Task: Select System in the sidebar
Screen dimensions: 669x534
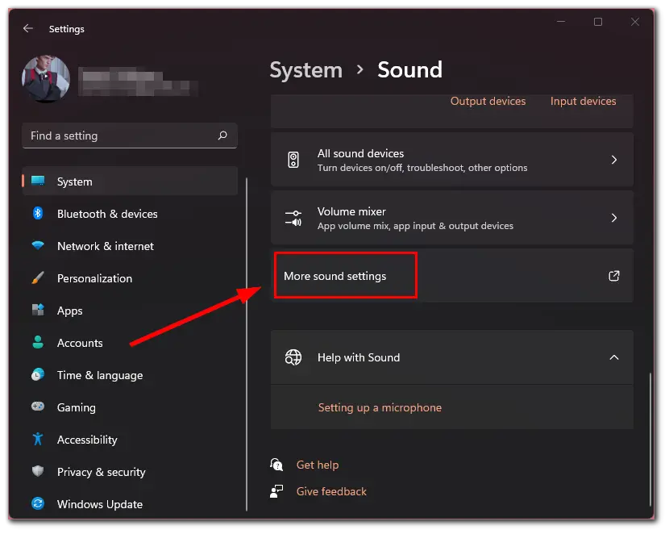Action: pyautogui.click(x=130, y=181)
